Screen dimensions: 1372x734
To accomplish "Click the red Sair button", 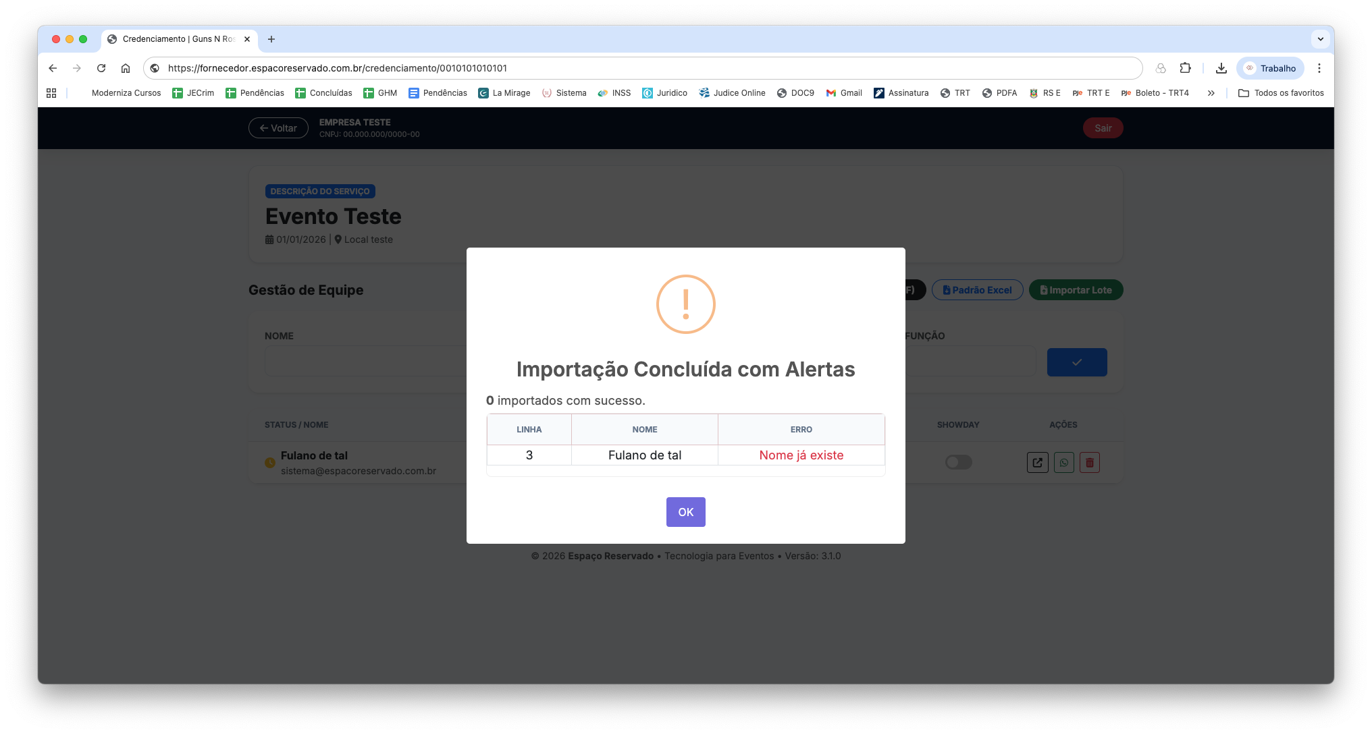I will coord(1103,128).
